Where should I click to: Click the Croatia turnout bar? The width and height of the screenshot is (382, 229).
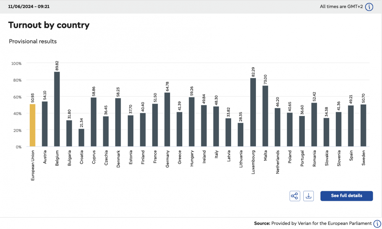(x=81, y=138)
